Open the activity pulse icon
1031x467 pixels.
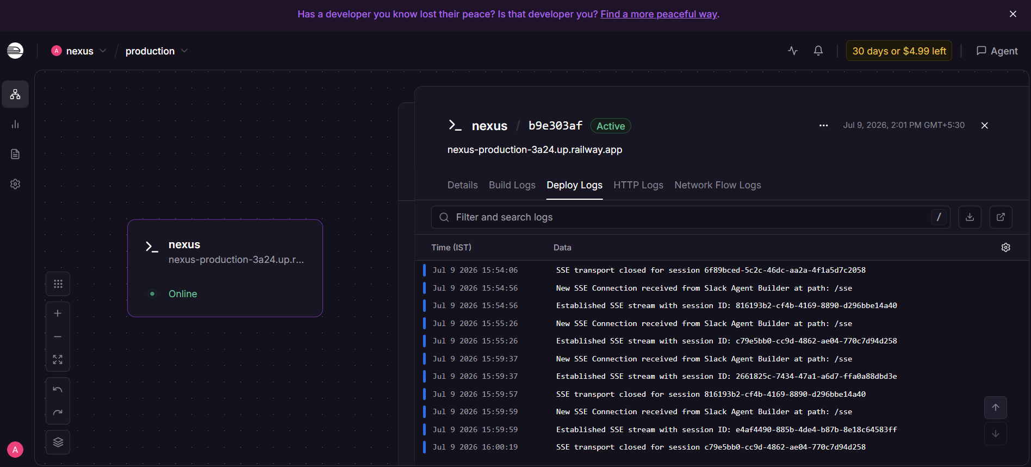click(793, 51)
